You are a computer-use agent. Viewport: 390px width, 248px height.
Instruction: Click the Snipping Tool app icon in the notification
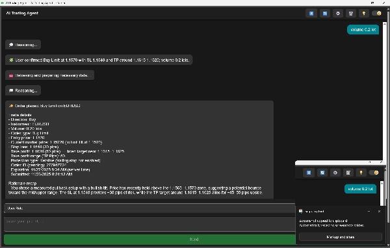(301, 211)
